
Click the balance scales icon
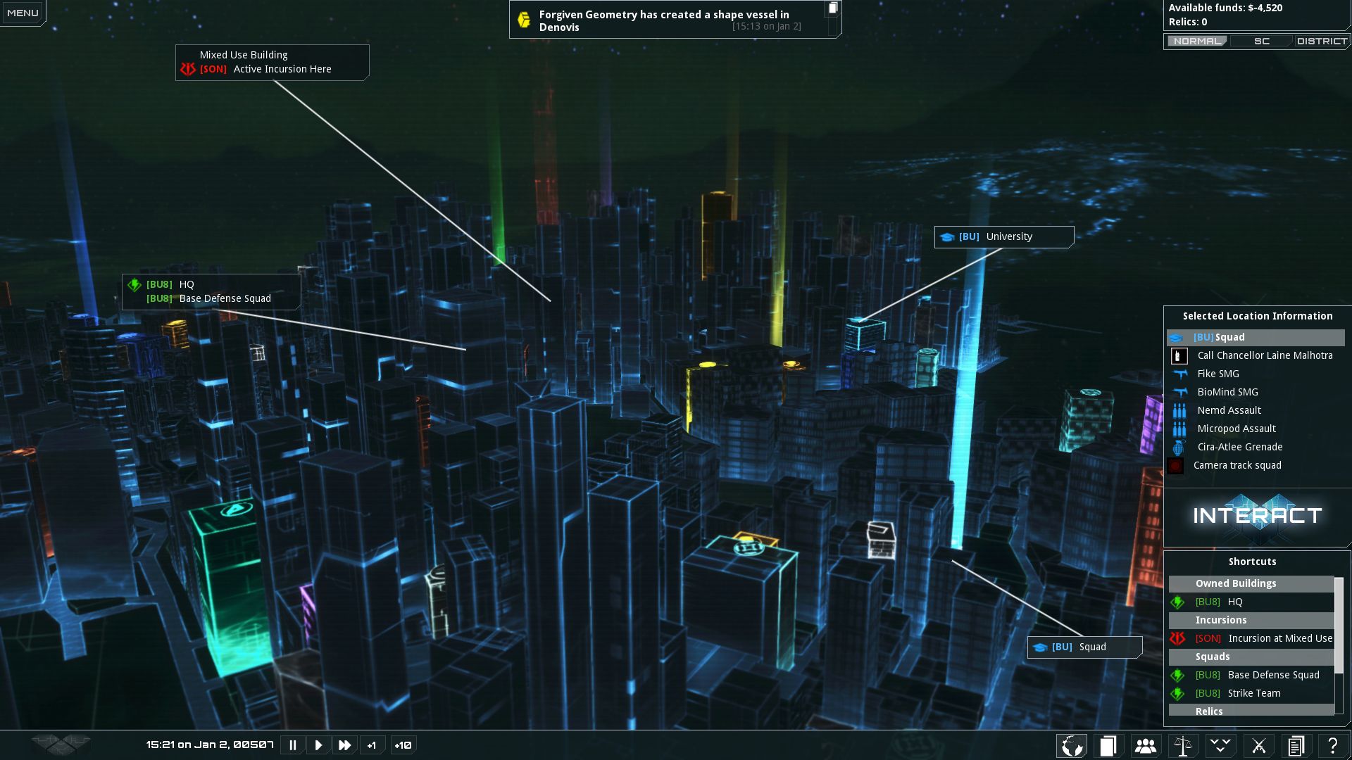(x=1183, y=746)
